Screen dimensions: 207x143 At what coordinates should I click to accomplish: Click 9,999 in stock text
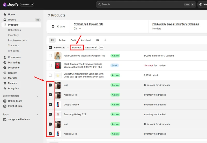[x=151, y=75]
